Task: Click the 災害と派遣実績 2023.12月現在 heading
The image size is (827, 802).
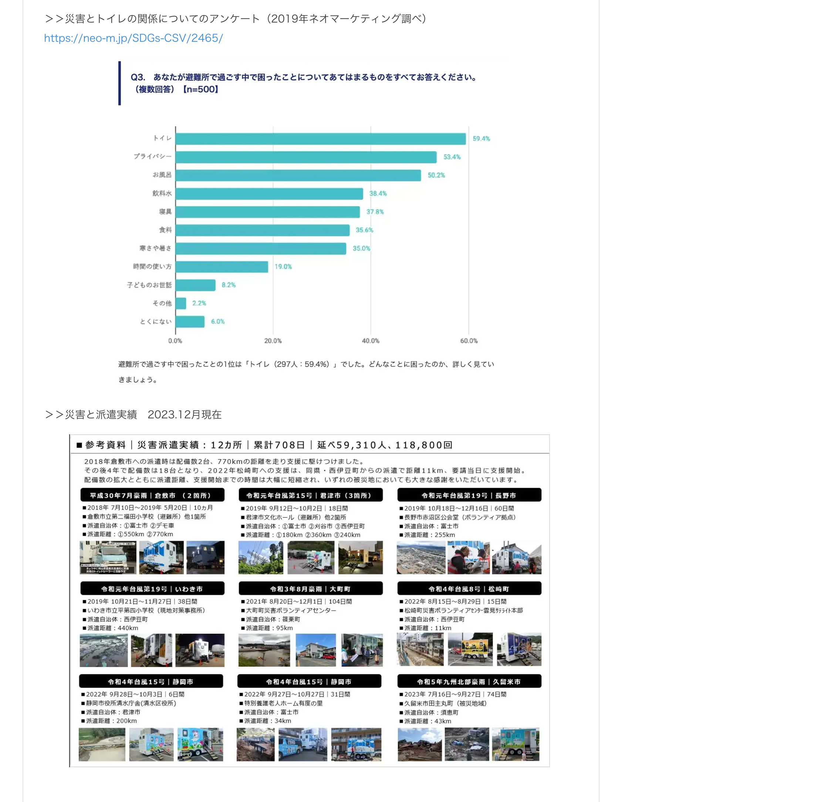Action: (133, 415)
